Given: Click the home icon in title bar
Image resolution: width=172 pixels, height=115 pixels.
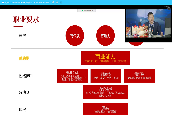Looking at the screenshot, I should pyautogui.click(x=61, y=2).
